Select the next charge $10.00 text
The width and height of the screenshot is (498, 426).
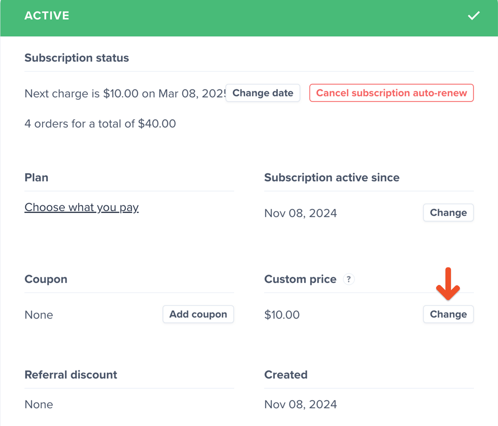(121, 93)
